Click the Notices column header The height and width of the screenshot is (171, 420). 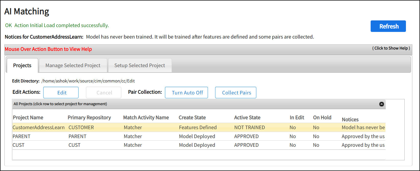point(350,119)
